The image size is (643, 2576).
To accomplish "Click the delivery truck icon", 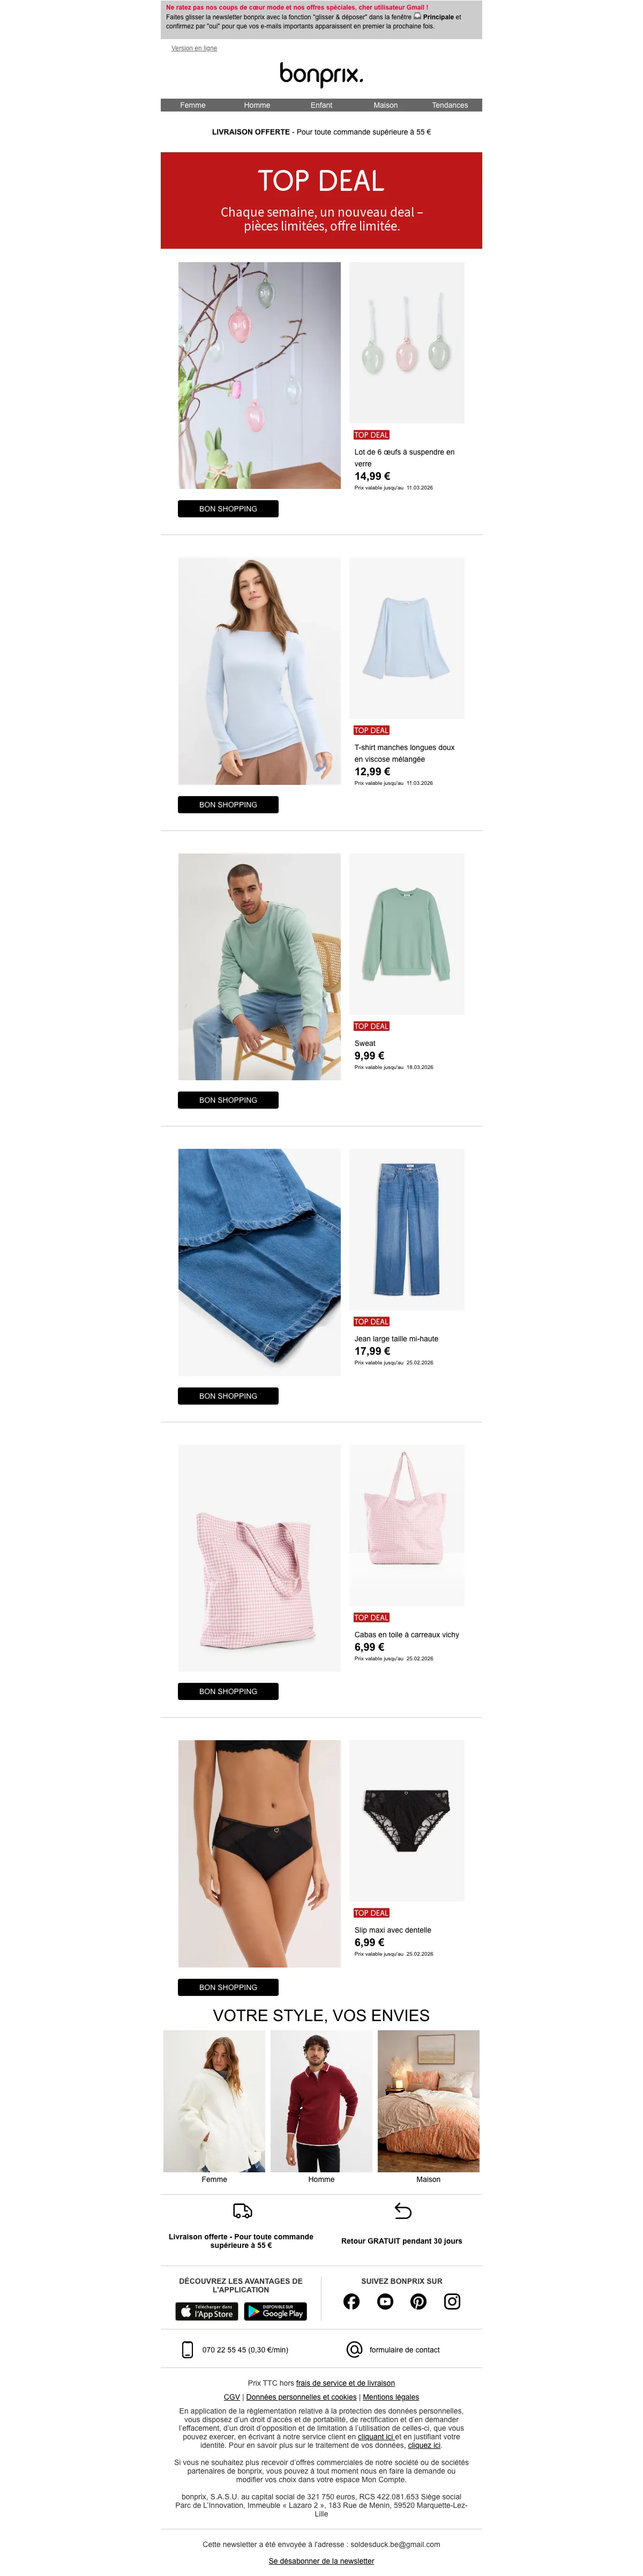I will pyautogui.click(x=242, y=2210).
